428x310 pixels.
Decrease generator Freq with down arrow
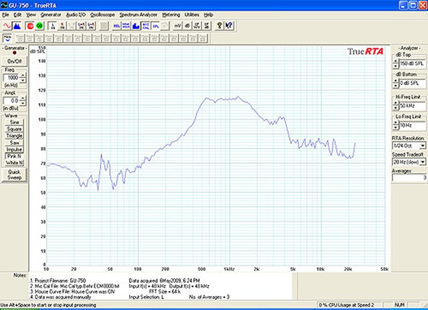[x=23, y=80]
